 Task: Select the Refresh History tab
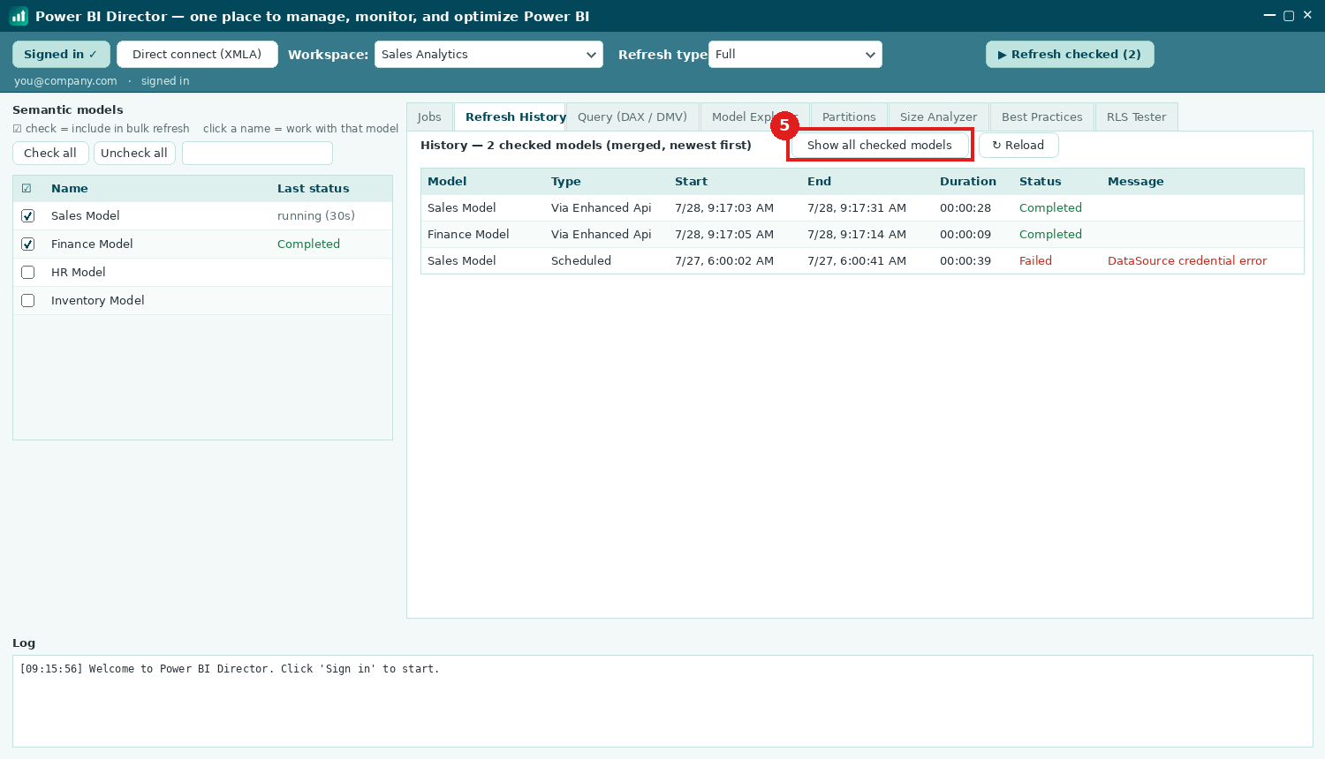510,116
